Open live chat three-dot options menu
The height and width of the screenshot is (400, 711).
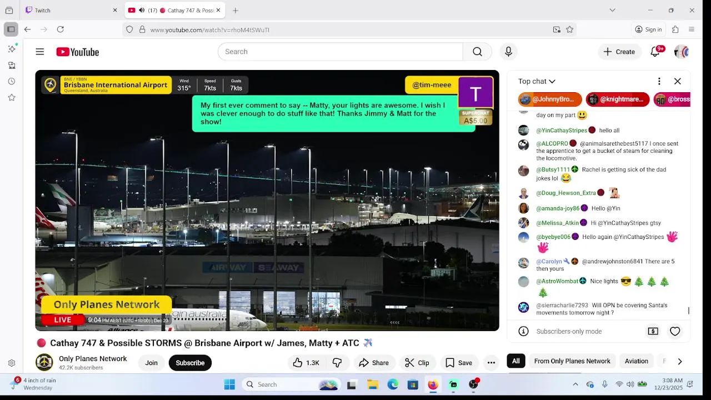659,81
